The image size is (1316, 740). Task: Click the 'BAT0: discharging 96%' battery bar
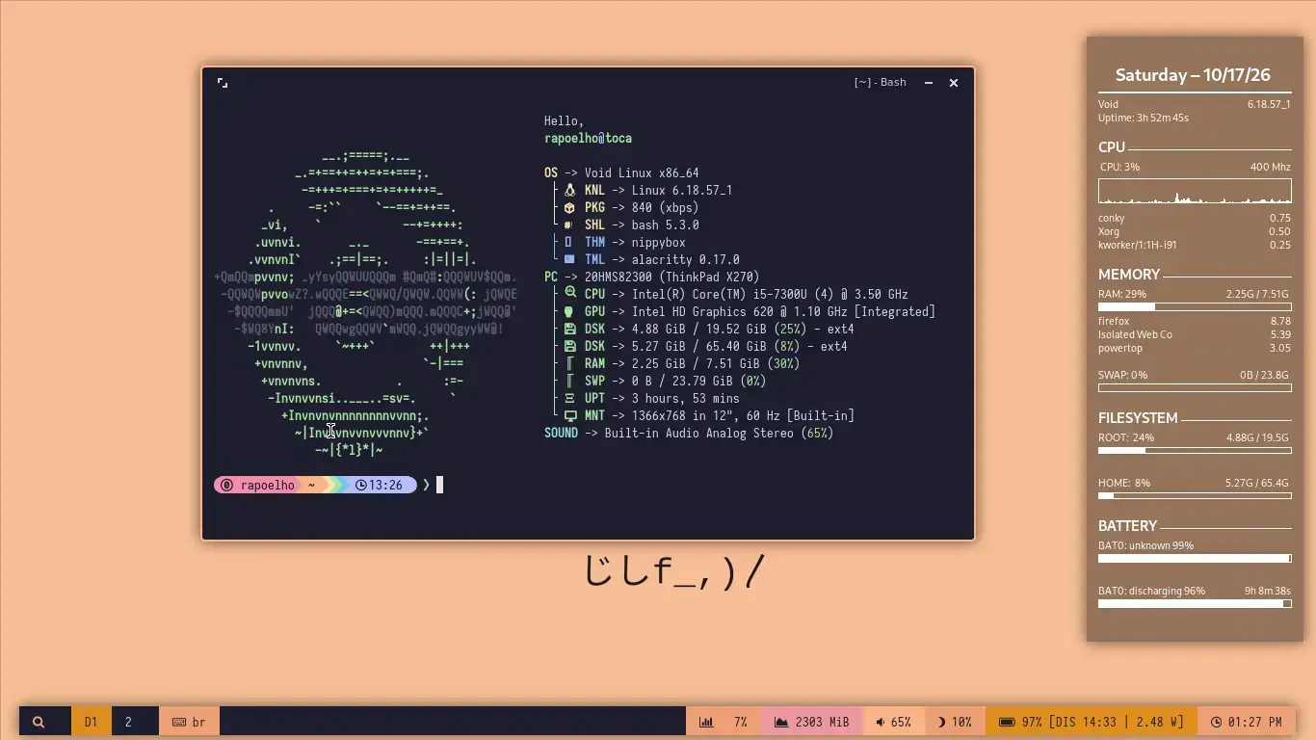[1195, 604]
